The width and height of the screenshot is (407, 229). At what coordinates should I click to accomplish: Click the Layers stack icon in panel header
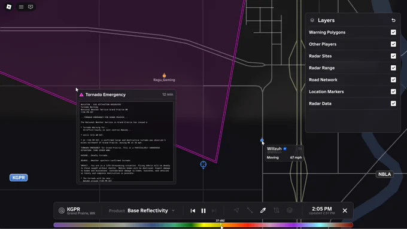(x=312, y=20)
